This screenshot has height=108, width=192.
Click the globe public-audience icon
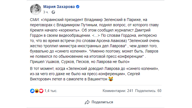pos(53,12)
